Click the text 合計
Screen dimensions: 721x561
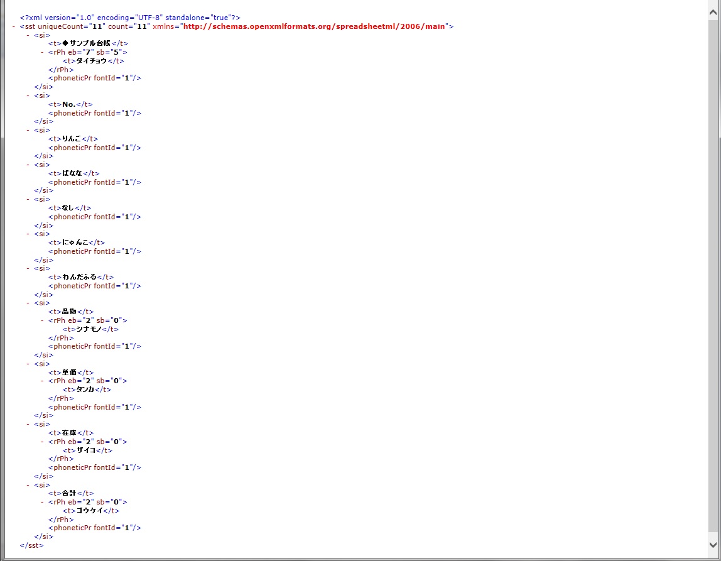click(x=69, y=493)
